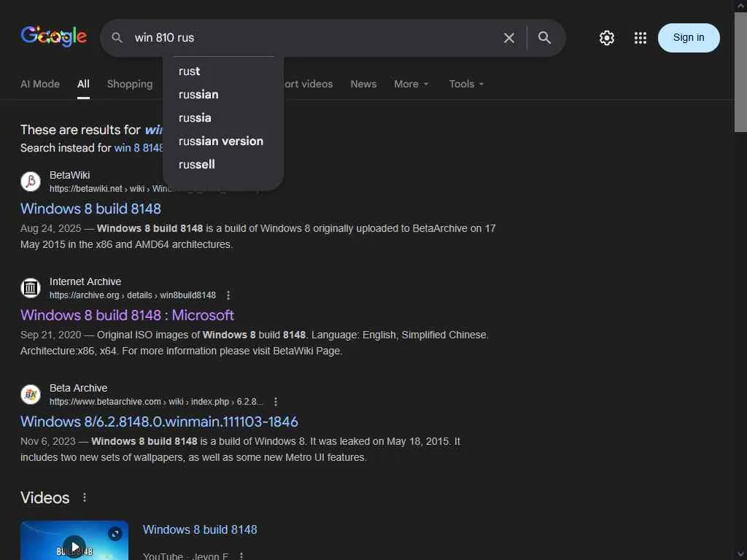Submit search with the magnifier button at the right of the search box
The width and height of the screenshot is (747, 560).
(x=544, y=38)
